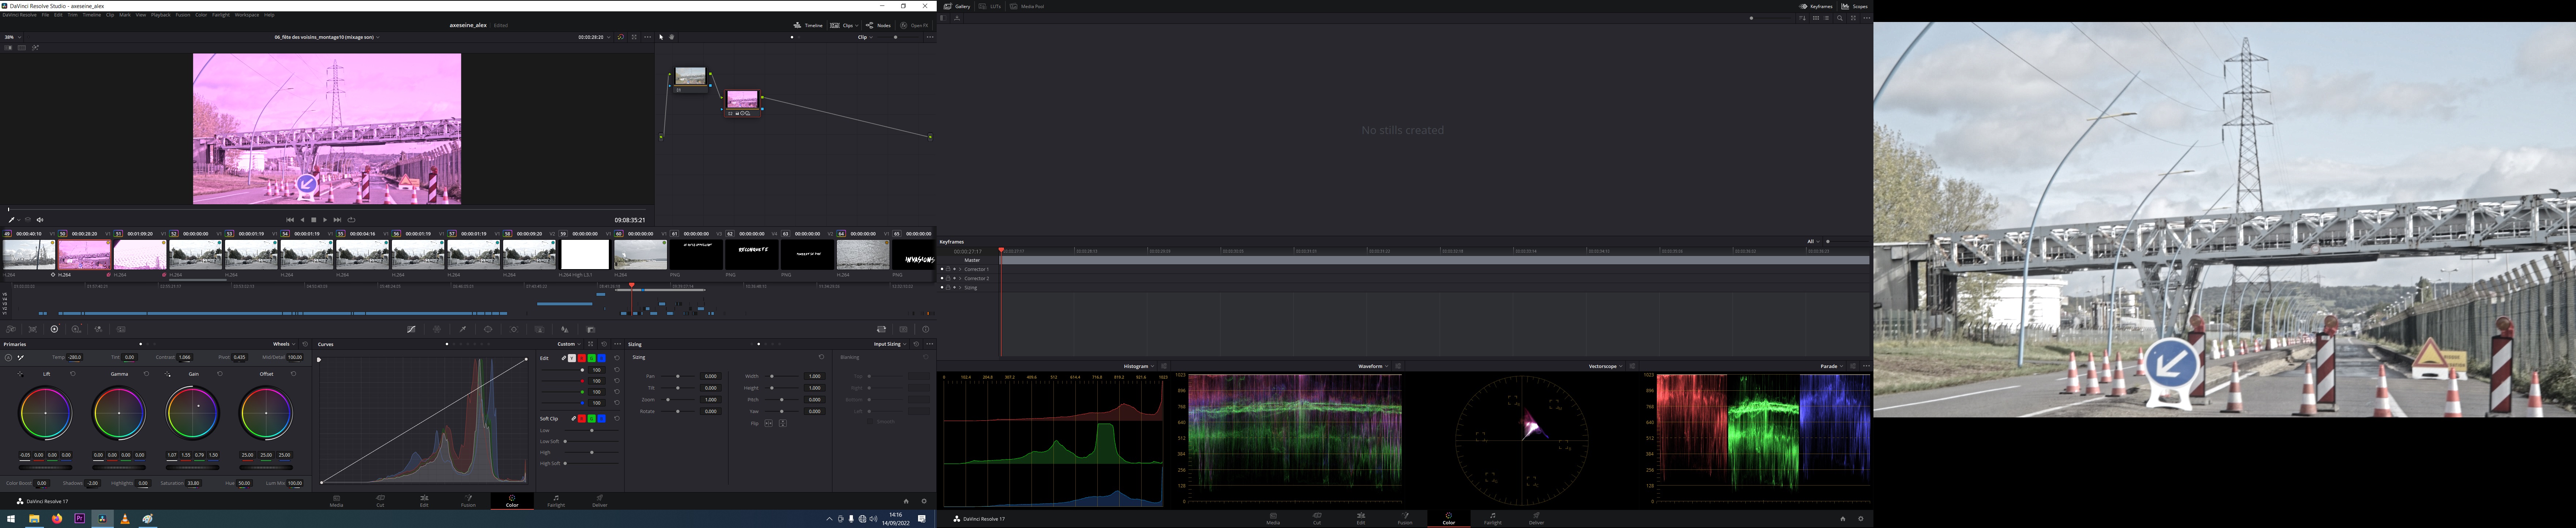Toggle the red Soft Clip channel

[x=582, y=419]
